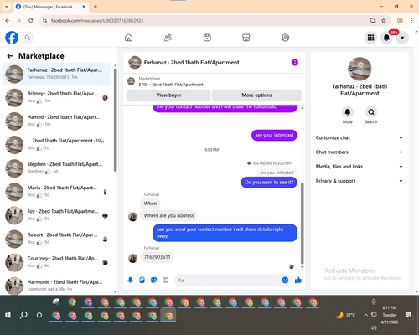The width and height of the screenshot is (419, 335).
Task: Expand Privacy & support section
Action: click(x=360, y=181)
